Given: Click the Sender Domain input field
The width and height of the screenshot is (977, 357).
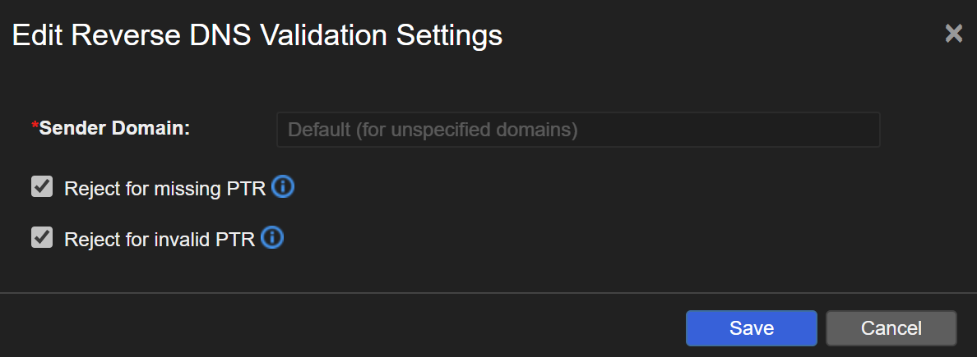Looking at the screenshot, I should (578, 130).
